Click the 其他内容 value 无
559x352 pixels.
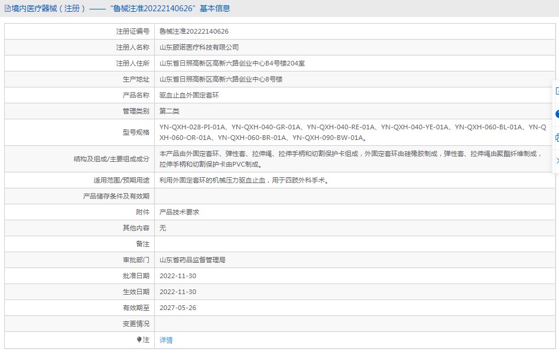click(162, 228)
